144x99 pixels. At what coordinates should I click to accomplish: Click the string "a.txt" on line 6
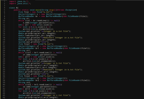click(x=47, y=12)
